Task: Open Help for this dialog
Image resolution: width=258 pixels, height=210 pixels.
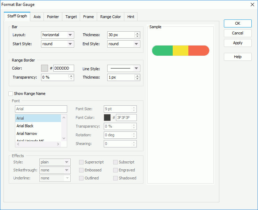Action: [x=237, y=57]
